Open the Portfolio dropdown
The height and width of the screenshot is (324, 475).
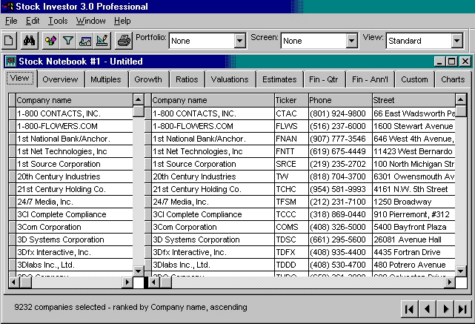(239, 41)
